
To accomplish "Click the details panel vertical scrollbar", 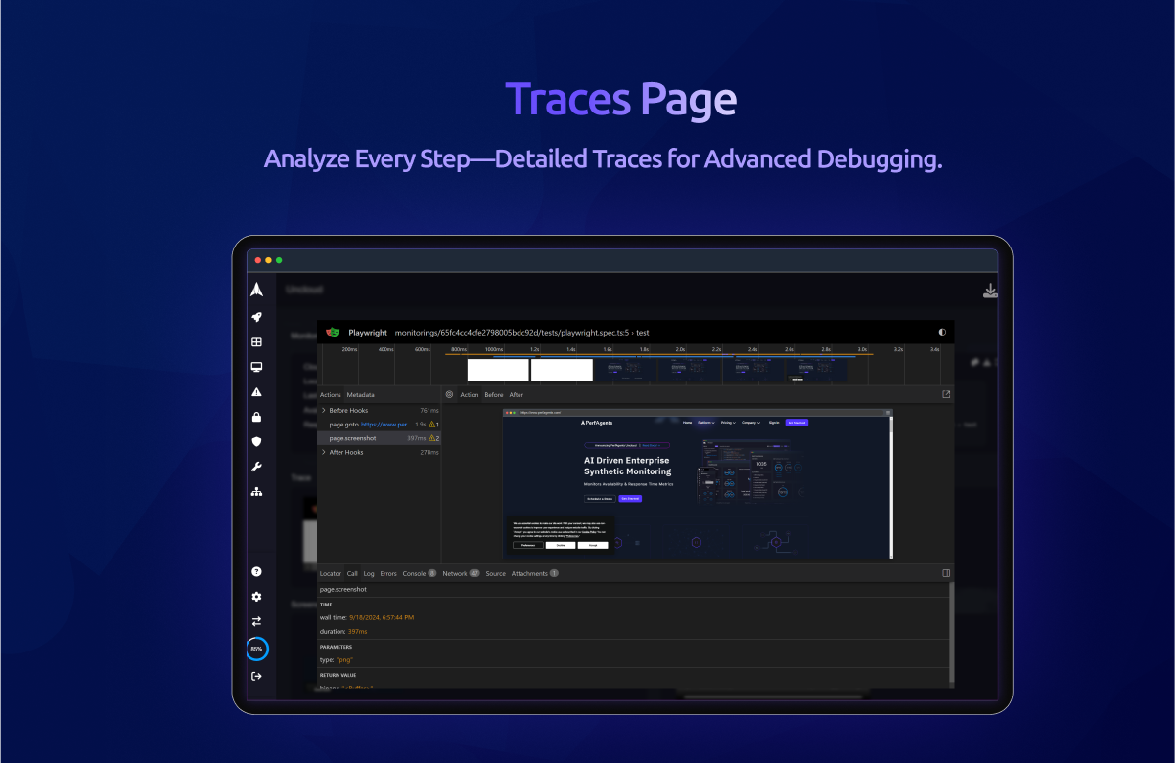I will [951, 636].
